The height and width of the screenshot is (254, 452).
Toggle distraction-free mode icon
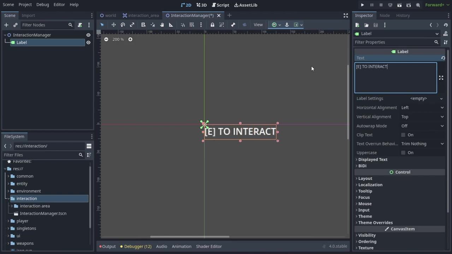pyautogui.click(x=346, y=16)
